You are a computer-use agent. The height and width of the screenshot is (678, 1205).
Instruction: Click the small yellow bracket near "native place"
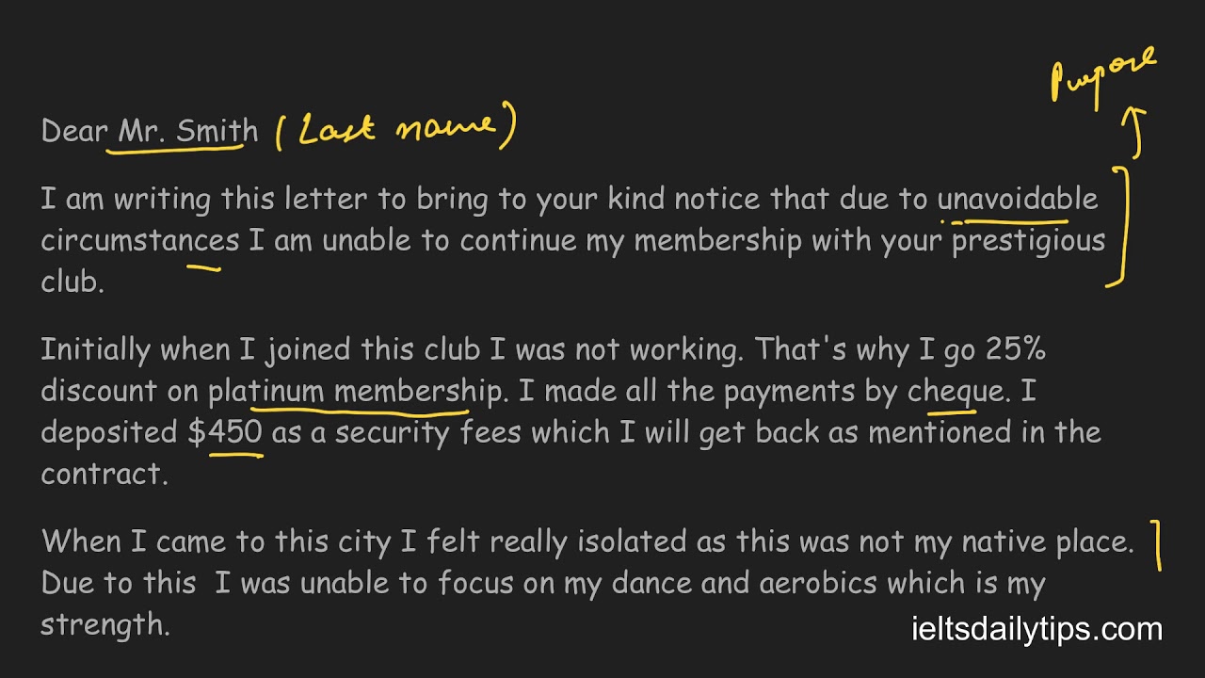(1158, 548)
